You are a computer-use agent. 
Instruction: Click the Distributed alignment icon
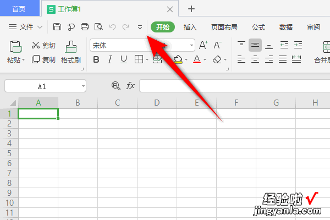(x=296, y=59)
